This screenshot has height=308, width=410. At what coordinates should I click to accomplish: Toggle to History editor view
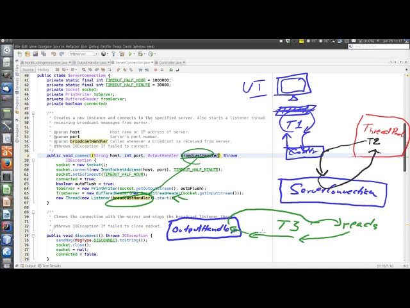44,69
